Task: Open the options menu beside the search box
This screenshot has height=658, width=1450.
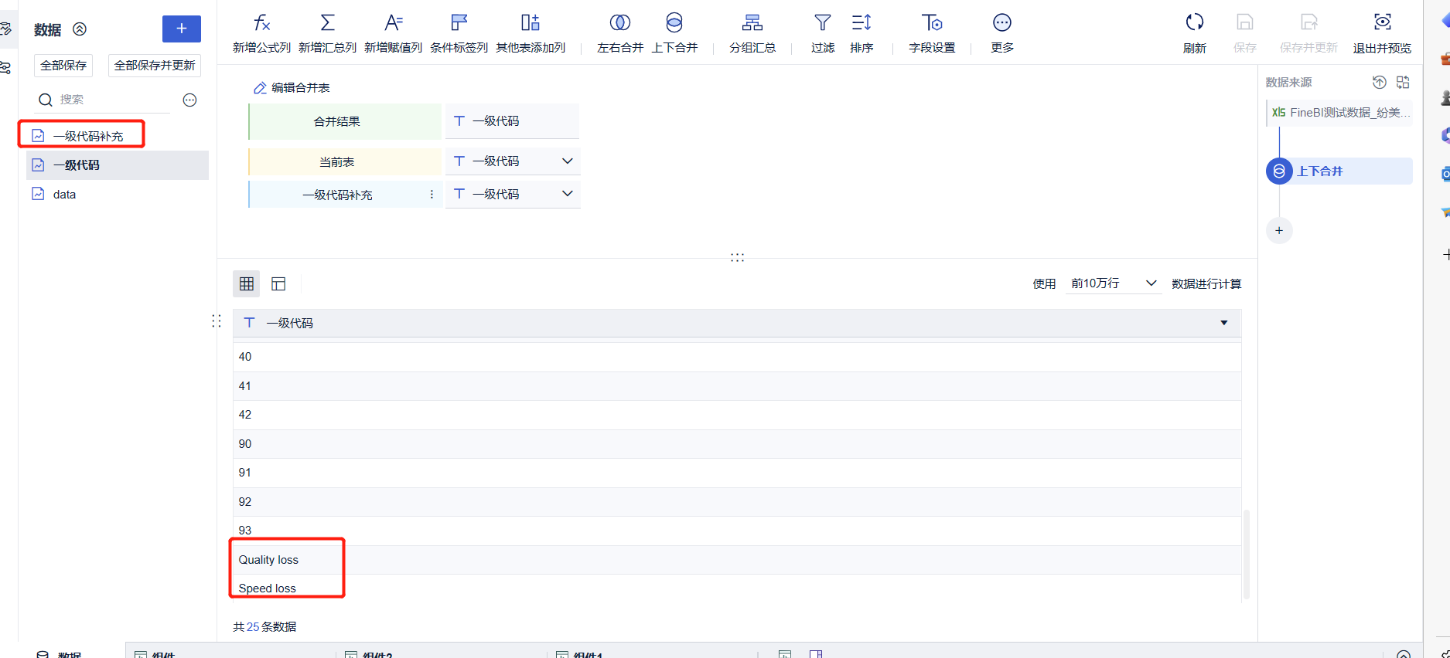Action: [189, 100]
